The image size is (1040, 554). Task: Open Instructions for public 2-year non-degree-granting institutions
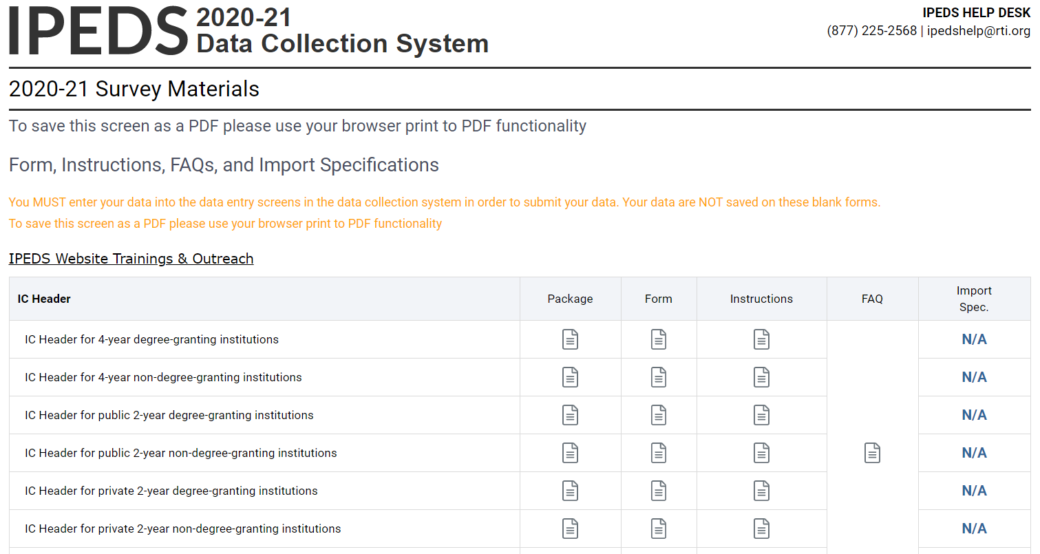(x=761, y=453)
